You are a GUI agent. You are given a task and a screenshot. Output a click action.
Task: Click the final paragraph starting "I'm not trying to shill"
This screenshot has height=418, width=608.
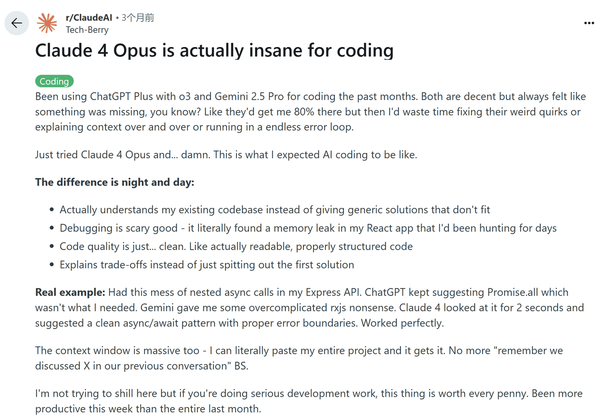pyautogui.click(x=309, y=401)
